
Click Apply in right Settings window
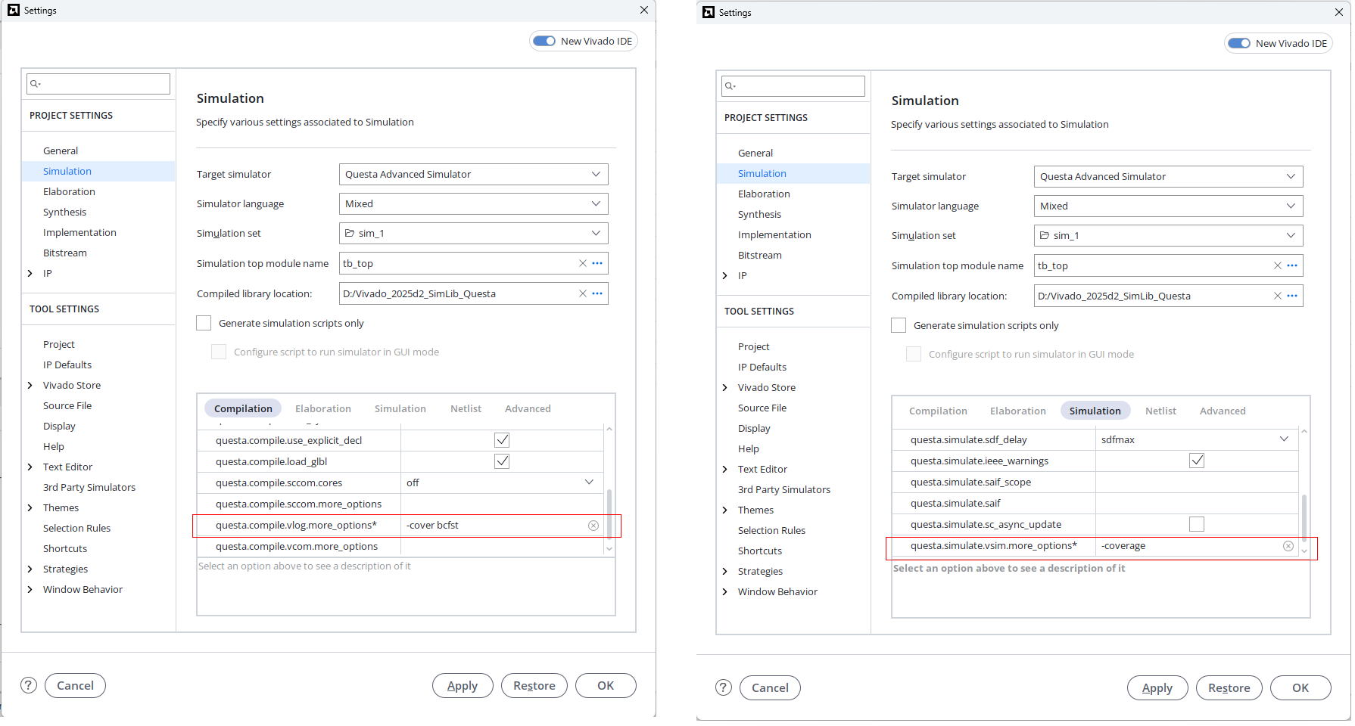coord(1157,687)
